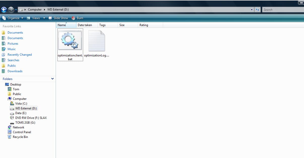The height and width of the screenshot is (158, 304).
Task: Open Pictures in Favorite Links
Action: tap(13, 44)
